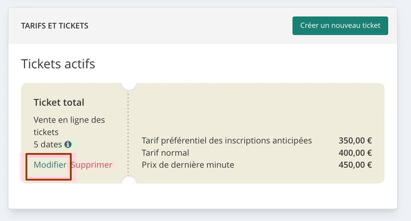The height and width of the screenshot is (221, 411).
Task: Click the top notch of the ticket card
Action: coord(129,86)
